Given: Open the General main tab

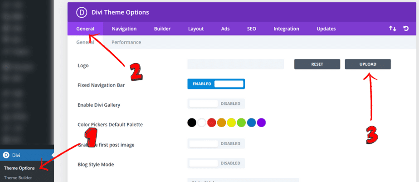Looking at the screenshot, I should pyautogui.click(x=85, y=29).
